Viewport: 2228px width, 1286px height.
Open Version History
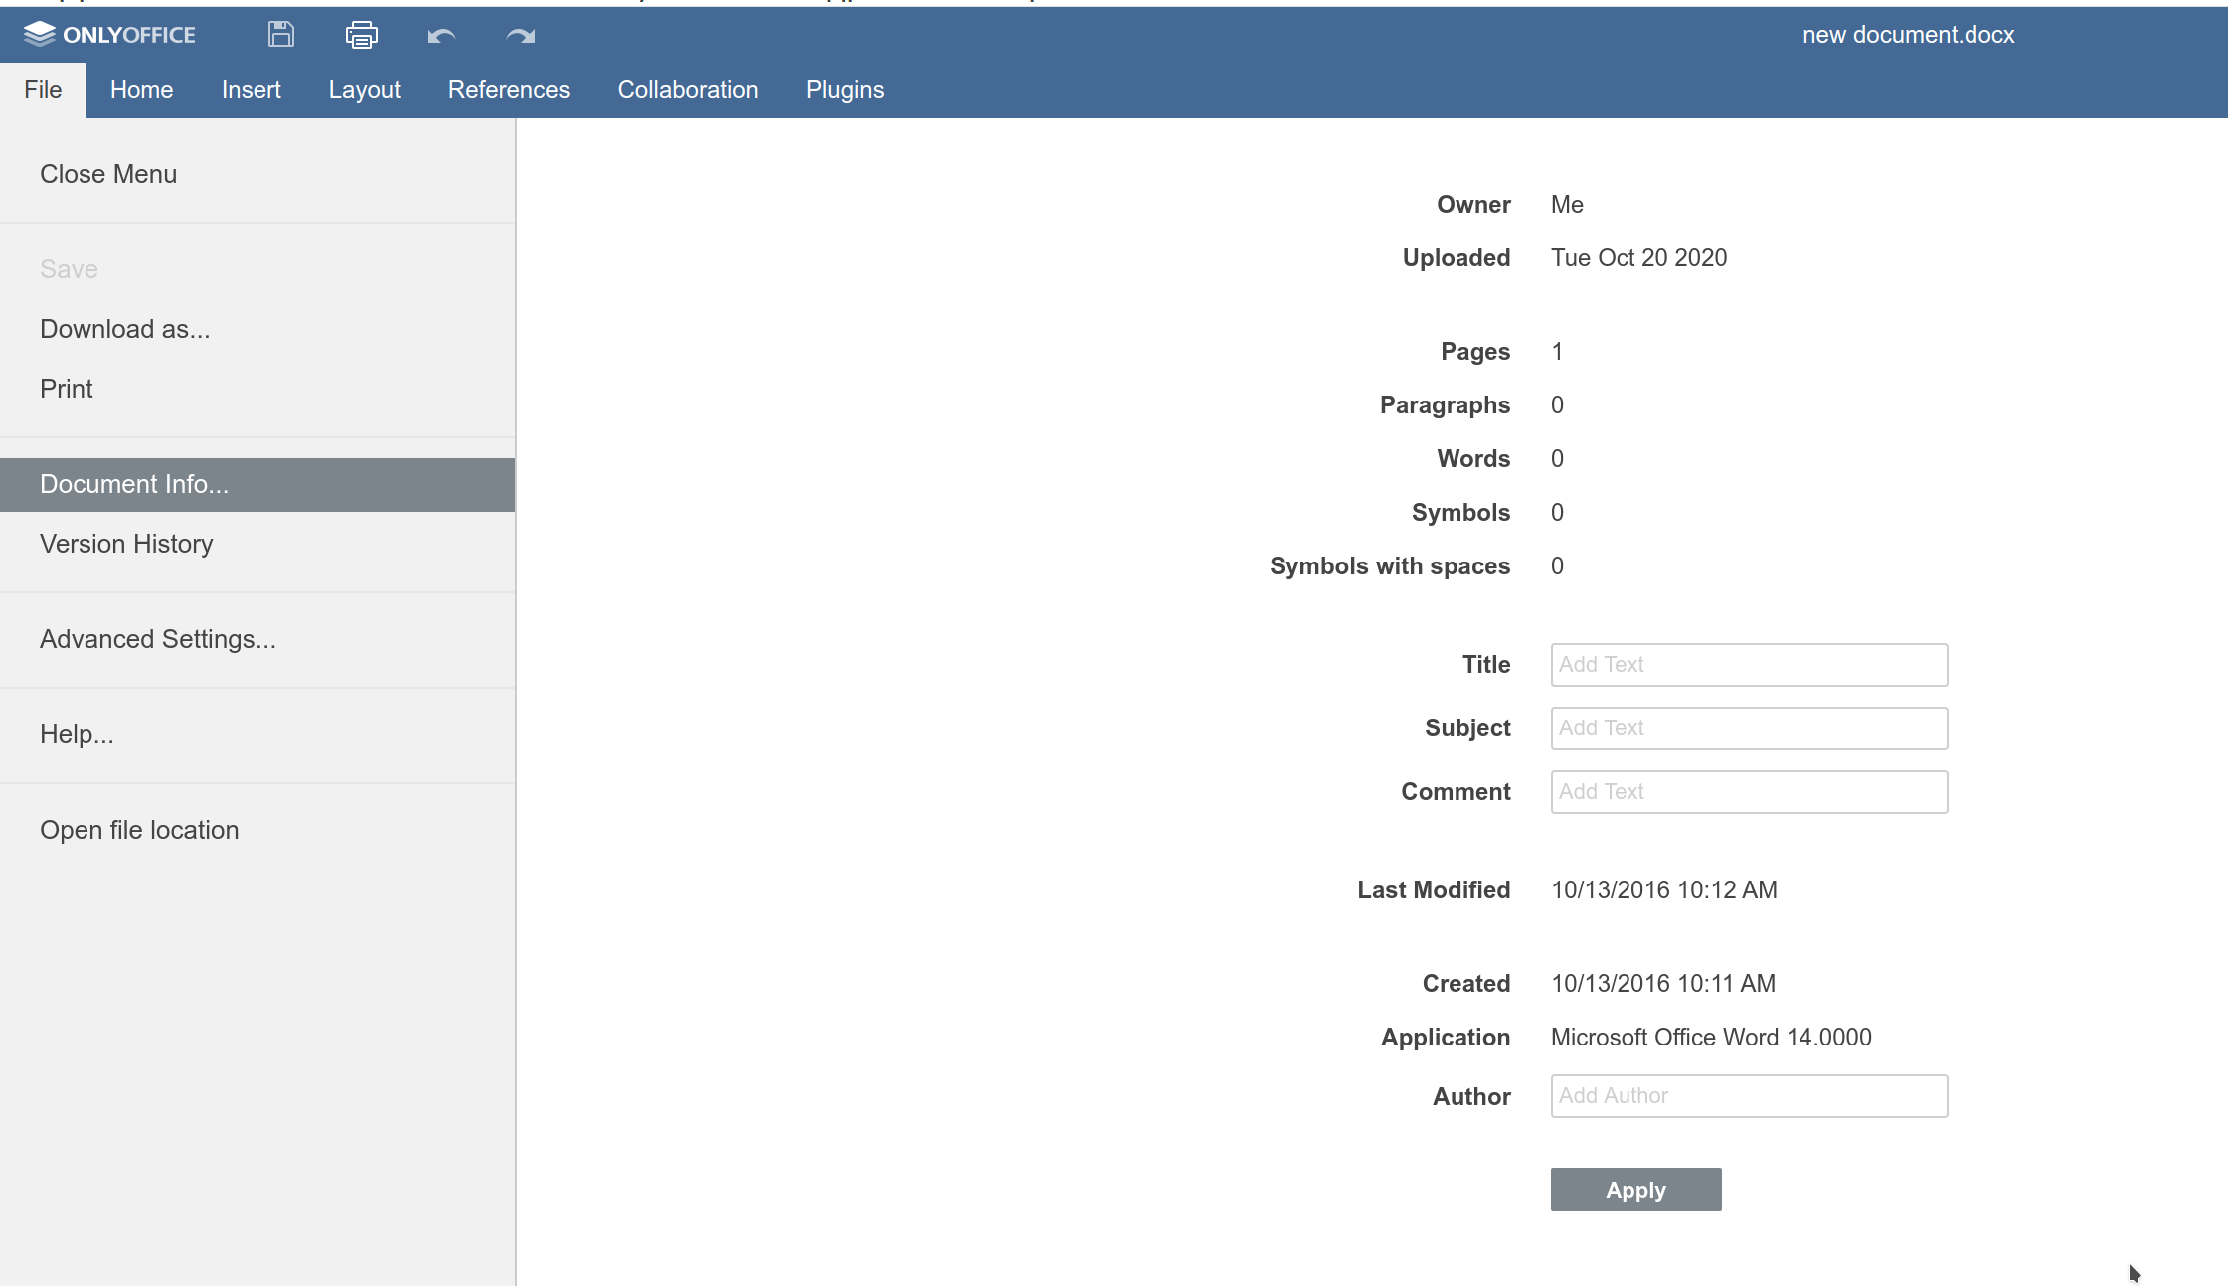[x=126, y=543]
